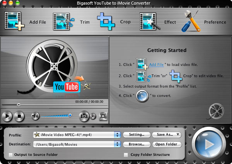Click the volume slider handle

tap(70, 115)
